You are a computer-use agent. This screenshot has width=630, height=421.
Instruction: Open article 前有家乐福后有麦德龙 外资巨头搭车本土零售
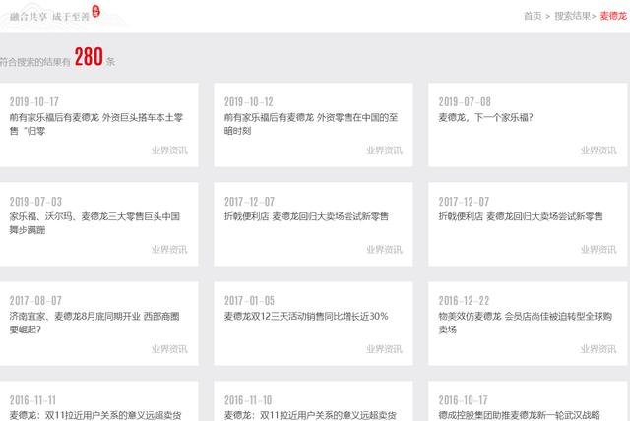click(96, 124)
